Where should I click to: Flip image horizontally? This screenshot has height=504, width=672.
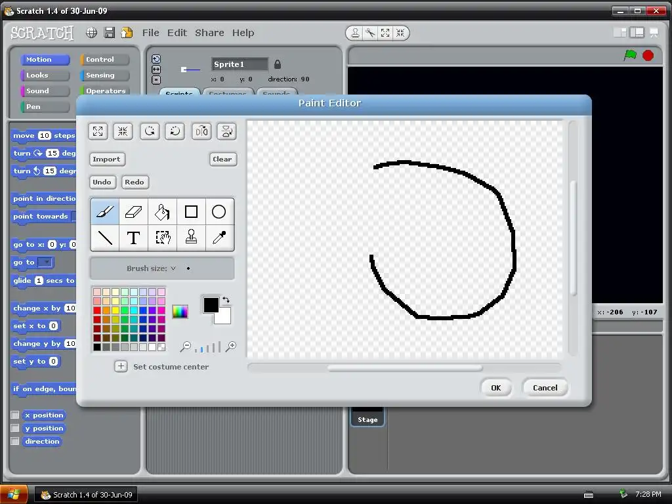tap(201, 131)
